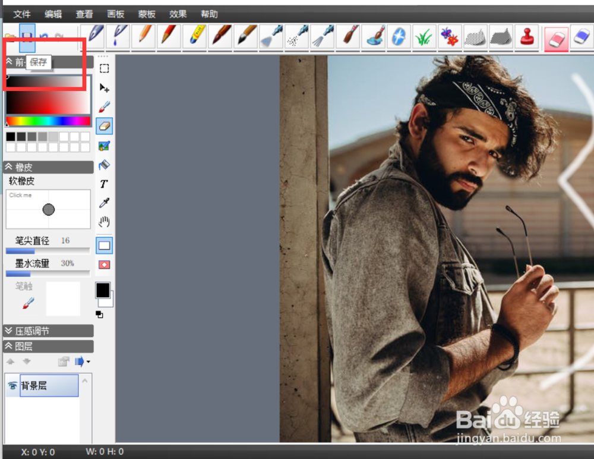The width and height of the screenshot is (594, 459).
Task: Reset to default black and white colors
Action: click(99, 315)
